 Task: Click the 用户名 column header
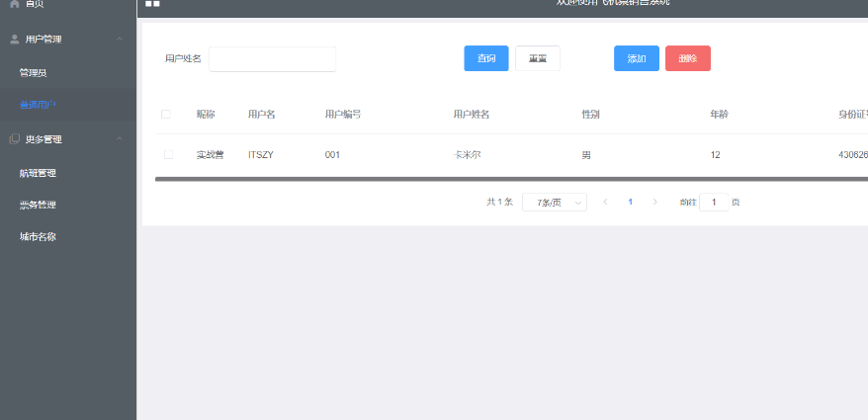(261, 115)
